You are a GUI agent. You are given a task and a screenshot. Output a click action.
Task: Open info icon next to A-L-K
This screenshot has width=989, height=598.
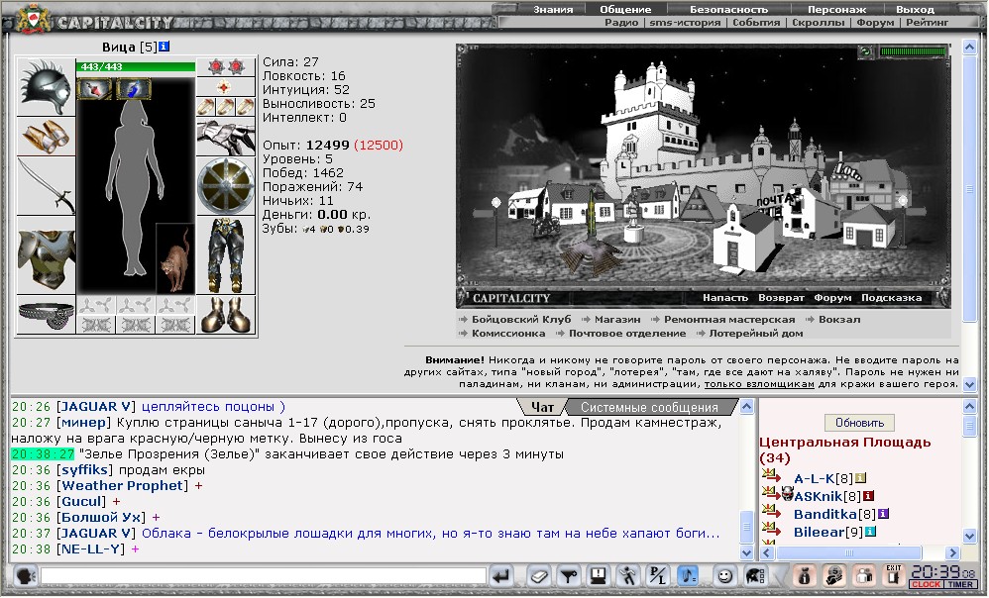(860, 478)
